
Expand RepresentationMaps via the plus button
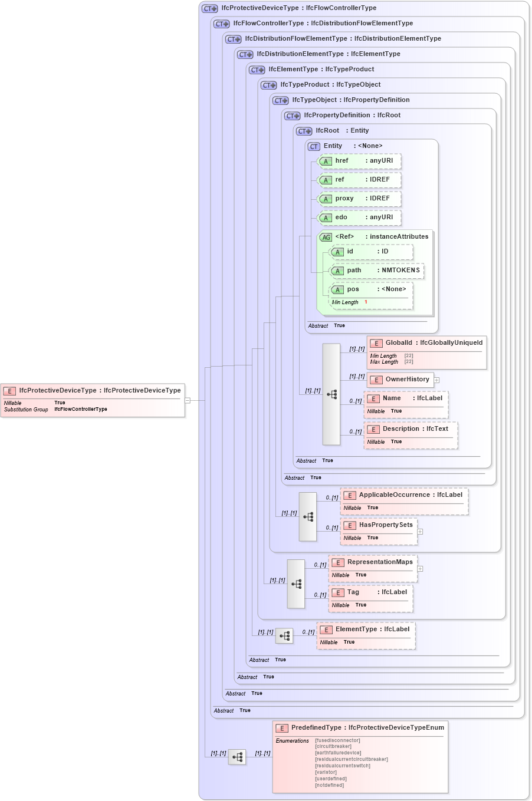tap(419, 568)
